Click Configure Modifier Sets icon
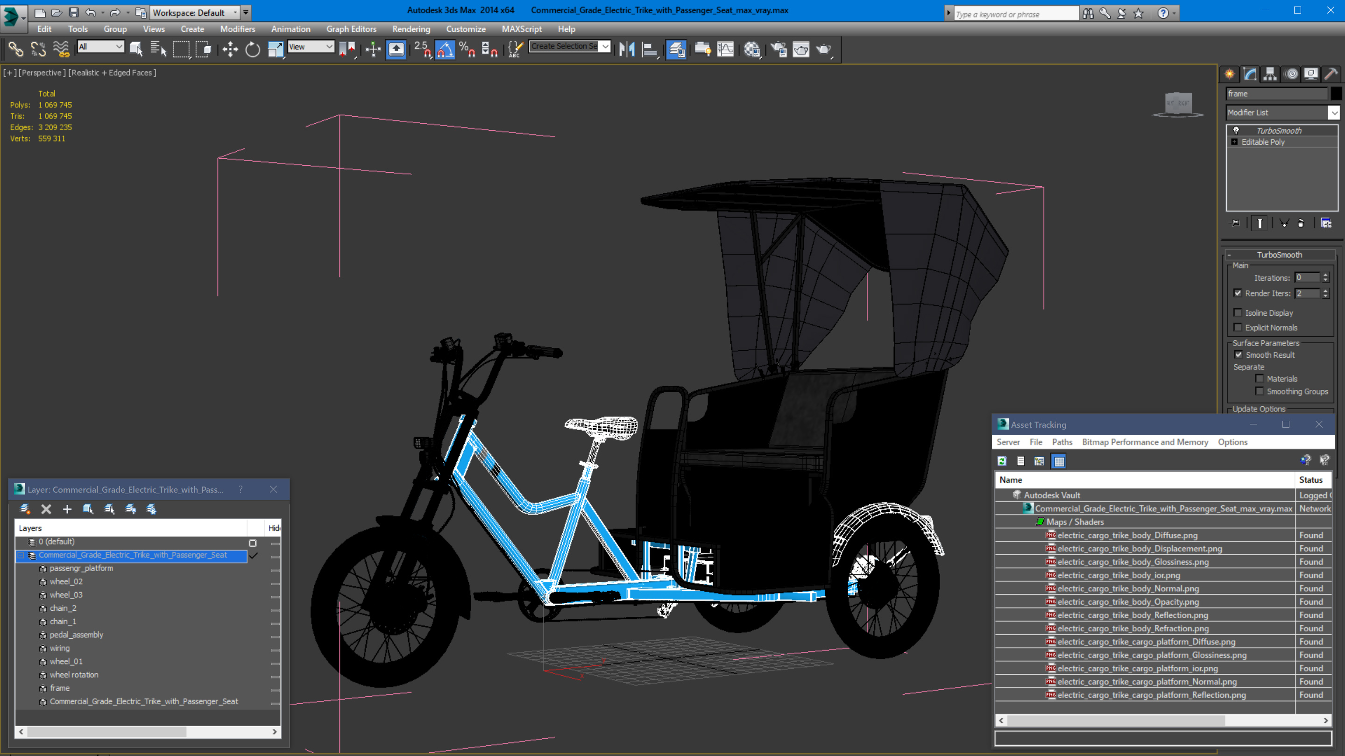 pos(1326,223)
